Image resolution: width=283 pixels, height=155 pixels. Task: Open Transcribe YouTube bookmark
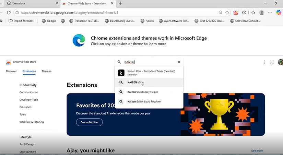pos(84,21)
